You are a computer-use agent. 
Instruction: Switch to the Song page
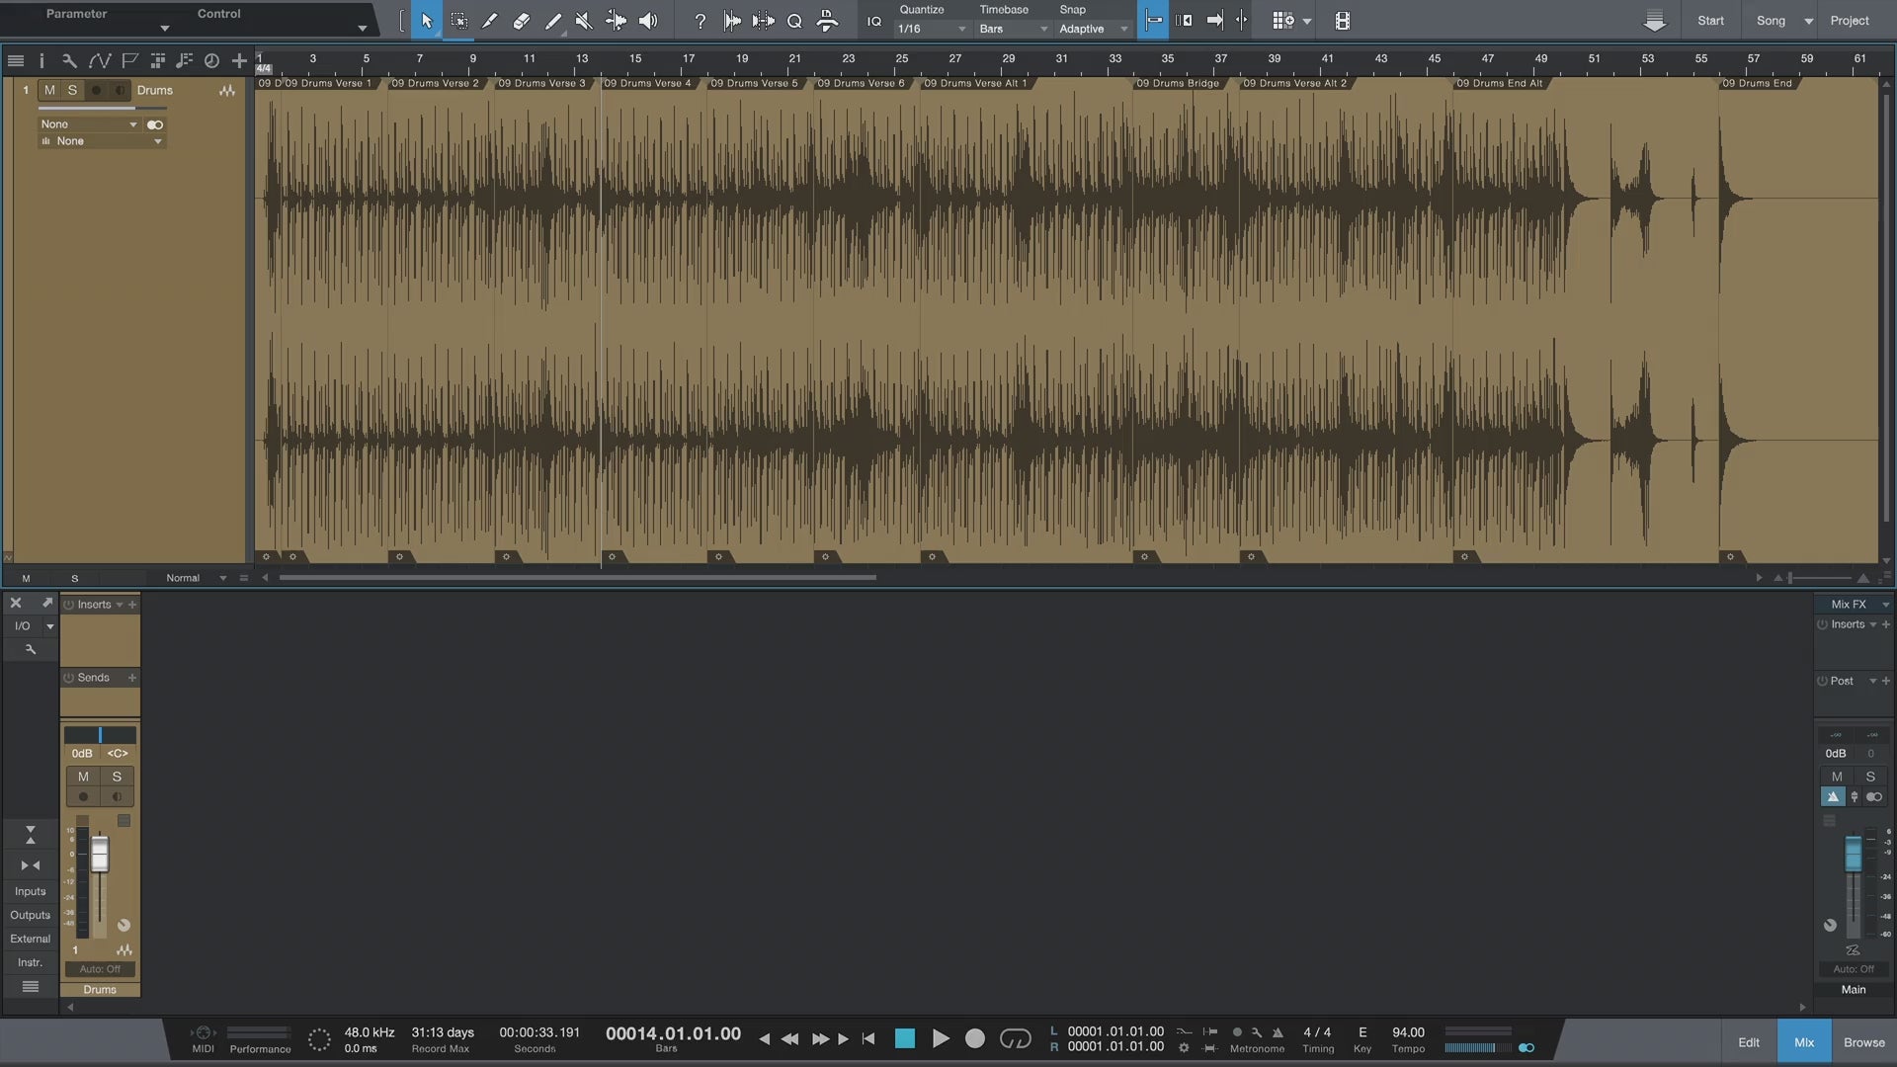[1771, 21]
